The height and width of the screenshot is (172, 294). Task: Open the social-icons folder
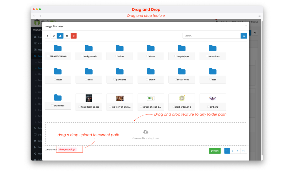pos(182,71)
